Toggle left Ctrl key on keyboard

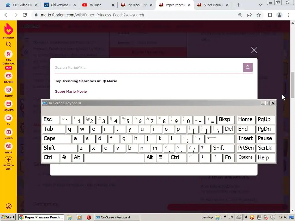pos(51,157)
